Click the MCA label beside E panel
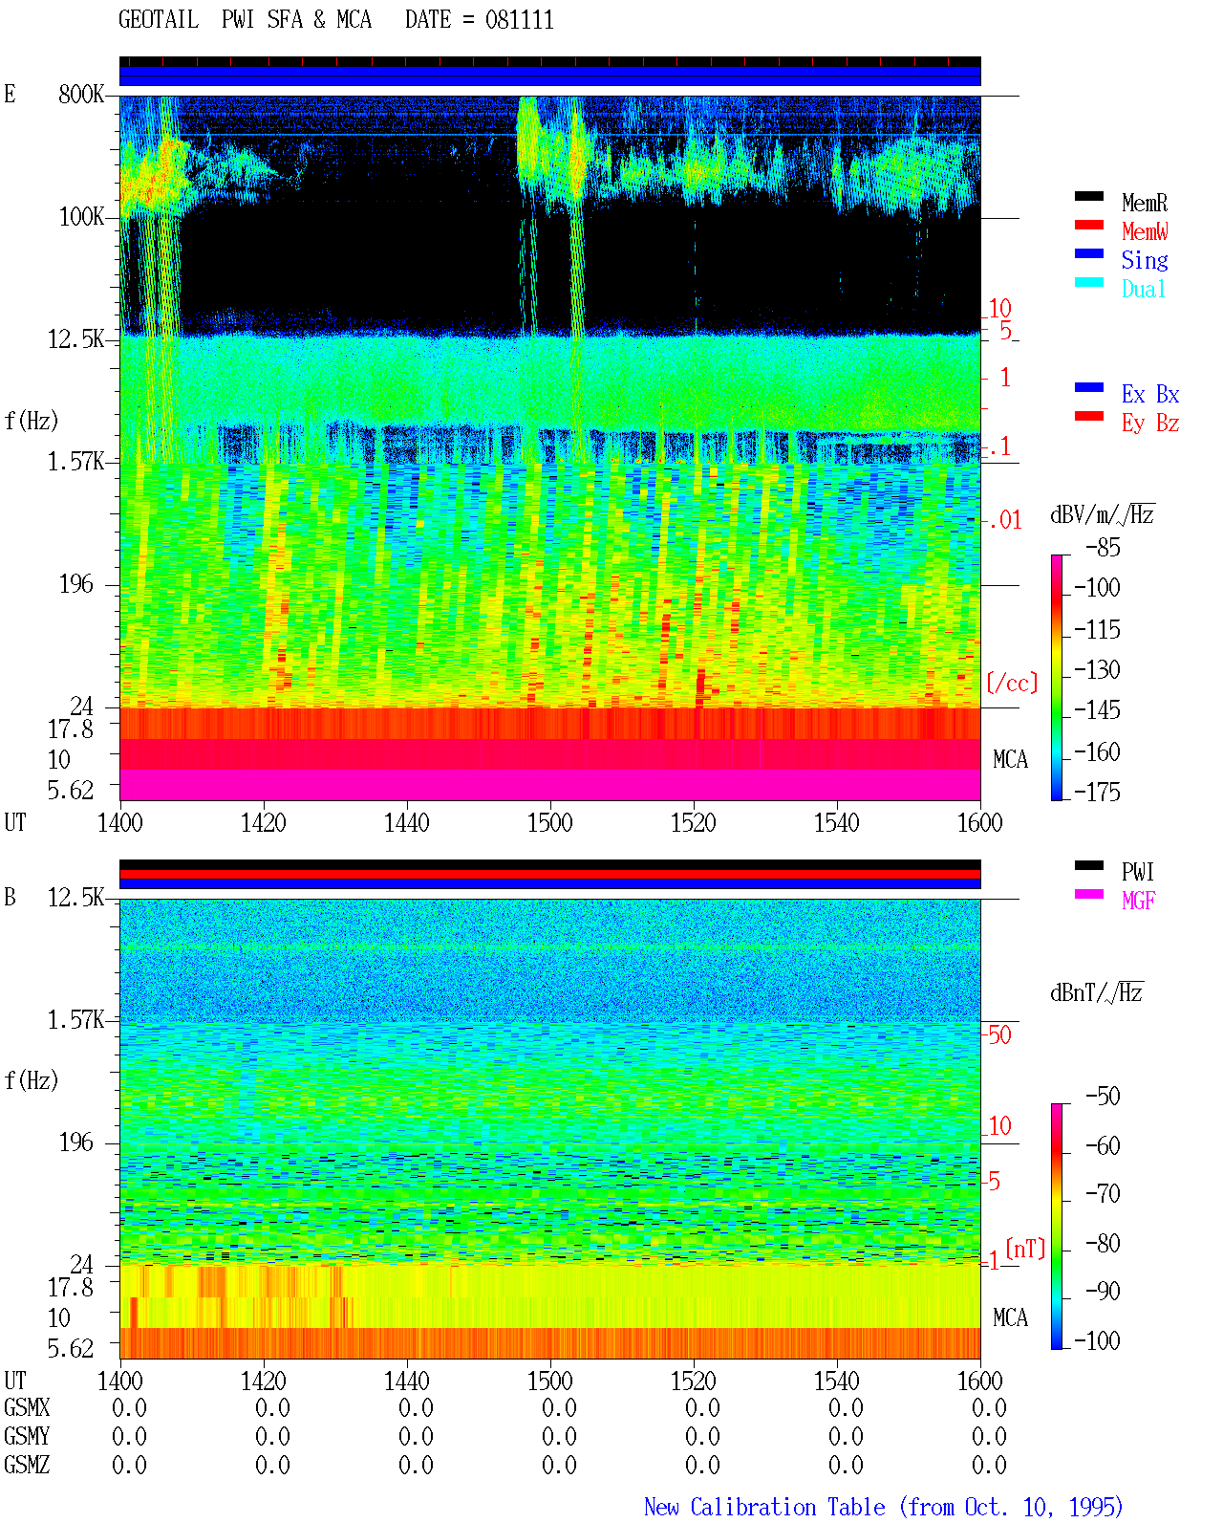 coord(1010,759)
